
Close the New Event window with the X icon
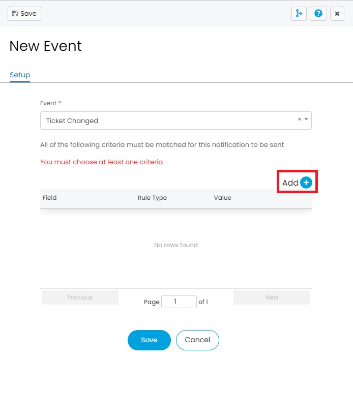[337, 14]
